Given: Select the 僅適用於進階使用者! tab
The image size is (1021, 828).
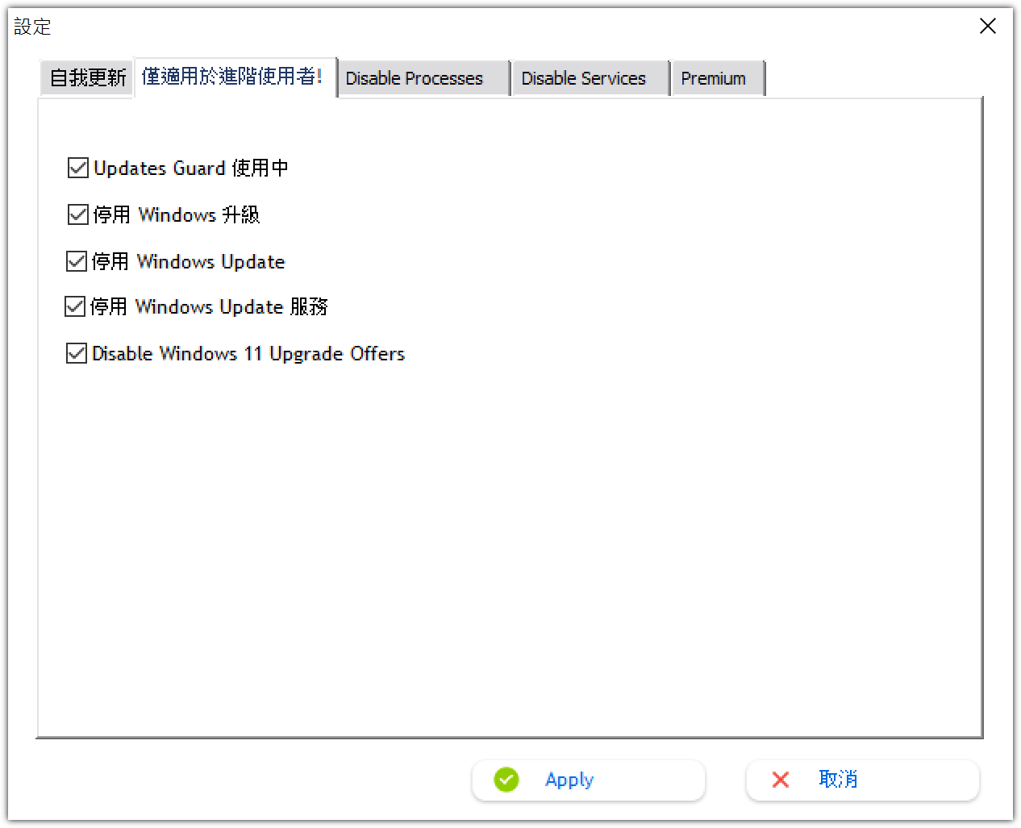Looking at the screenshot, I should click(x=235, y=77).
